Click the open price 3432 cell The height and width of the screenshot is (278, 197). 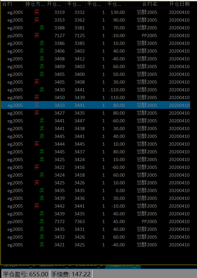(60, 237)
